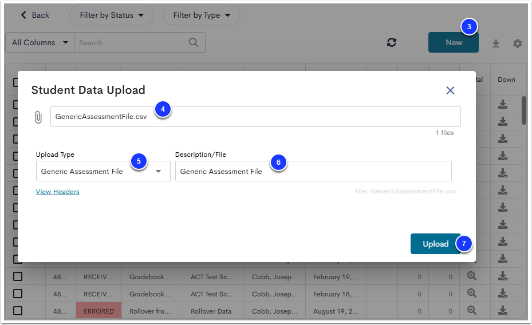Open the settings gear icon
The width and height of the screenshot is (532, 325).
518,43
